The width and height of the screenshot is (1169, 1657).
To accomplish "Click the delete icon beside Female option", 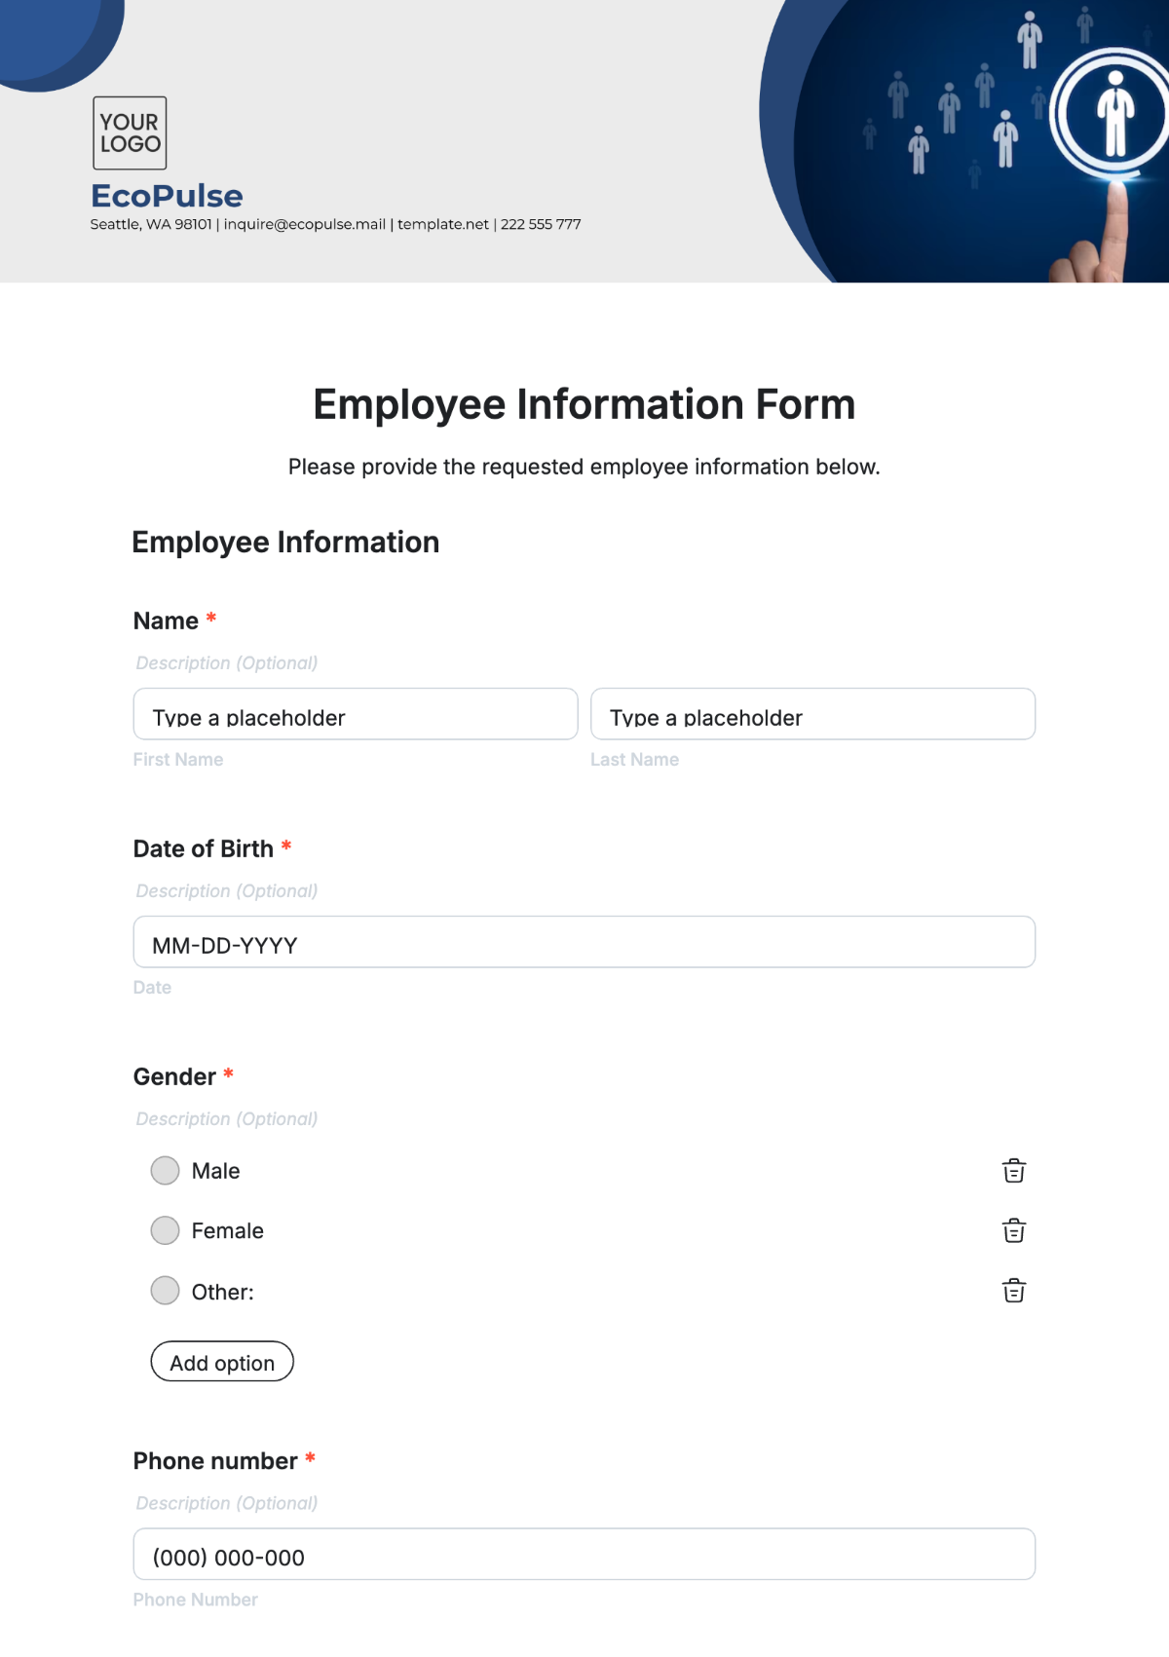I will 1013,1230.
